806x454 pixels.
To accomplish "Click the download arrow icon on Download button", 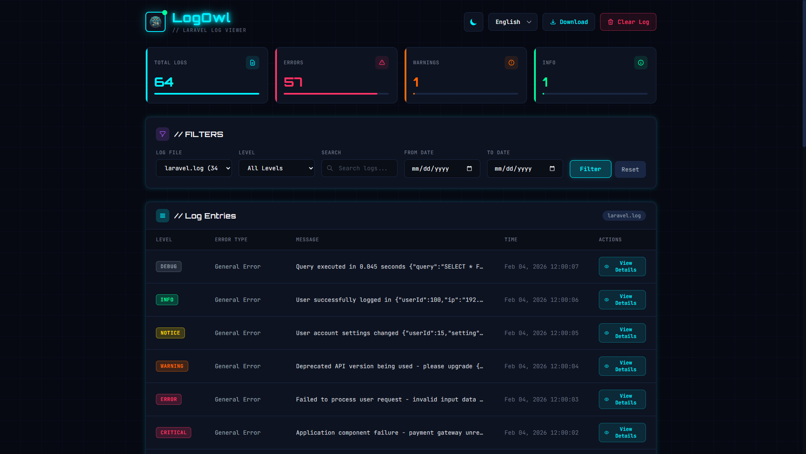I will 553,22.
